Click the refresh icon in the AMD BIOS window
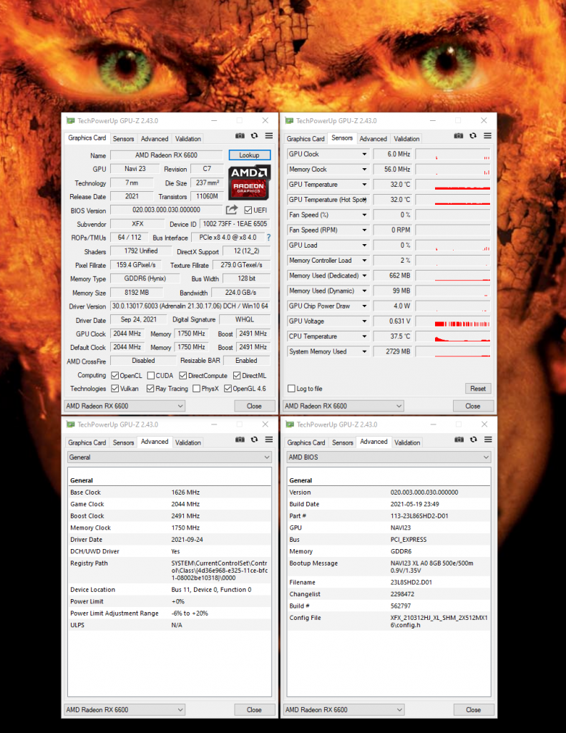 coord(474,440)
